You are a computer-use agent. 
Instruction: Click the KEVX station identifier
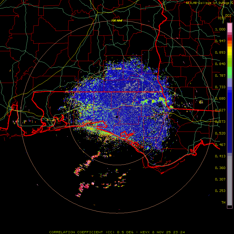[145, 232]
